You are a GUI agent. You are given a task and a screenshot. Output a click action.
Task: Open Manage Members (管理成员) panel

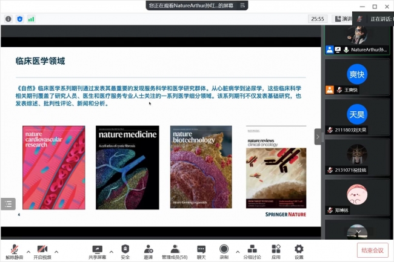175,252
